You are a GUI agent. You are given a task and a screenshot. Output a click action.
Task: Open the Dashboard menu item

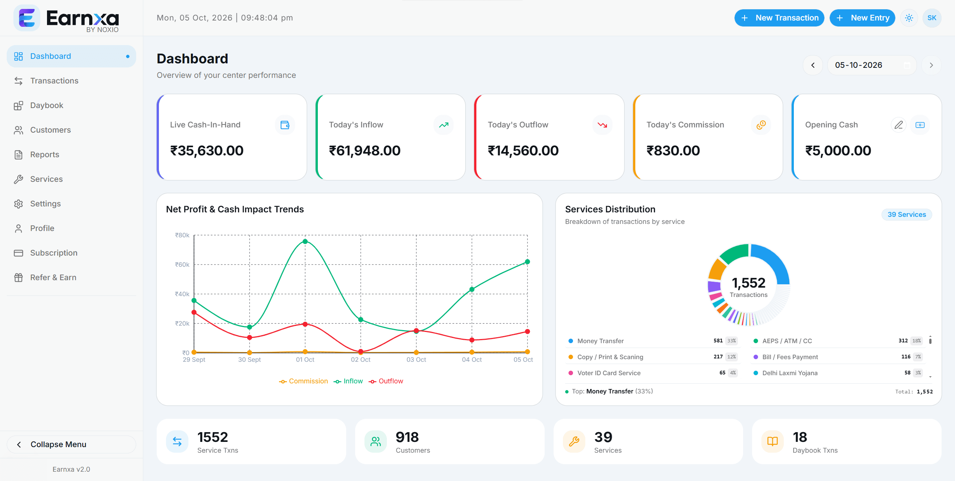[71, 56]
